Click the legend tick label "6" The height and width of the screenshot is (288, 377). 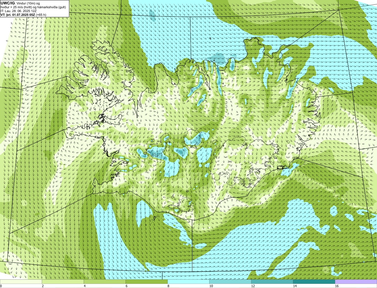coord(127,286)
